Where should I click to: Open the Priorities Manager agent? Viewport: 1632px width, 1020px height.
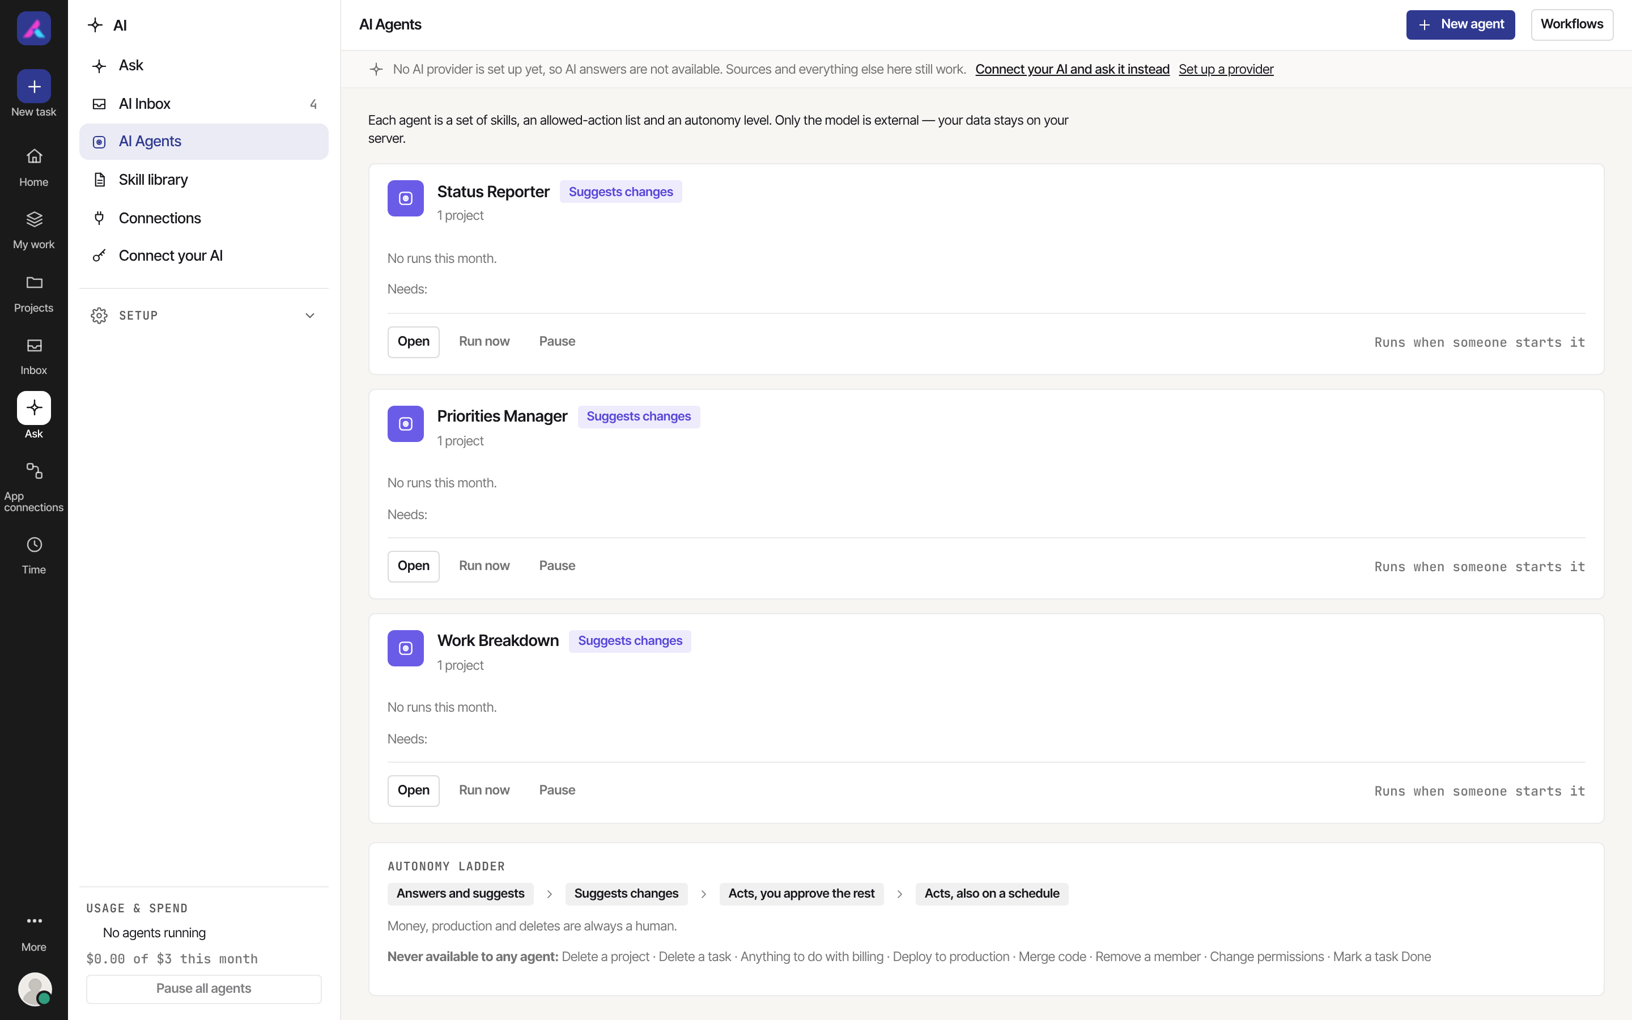coord(414,567)
